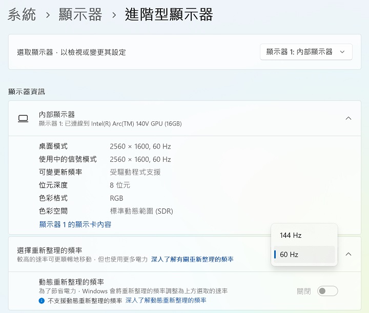Click the 使用中的信號模式 label
This screenshot has width=369, height=313.
click(x=68, y=159)
